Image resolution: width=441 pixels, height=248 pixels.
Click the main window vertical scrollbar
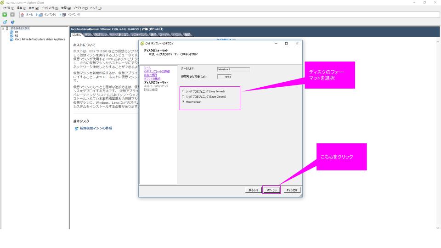coord(438,135)
